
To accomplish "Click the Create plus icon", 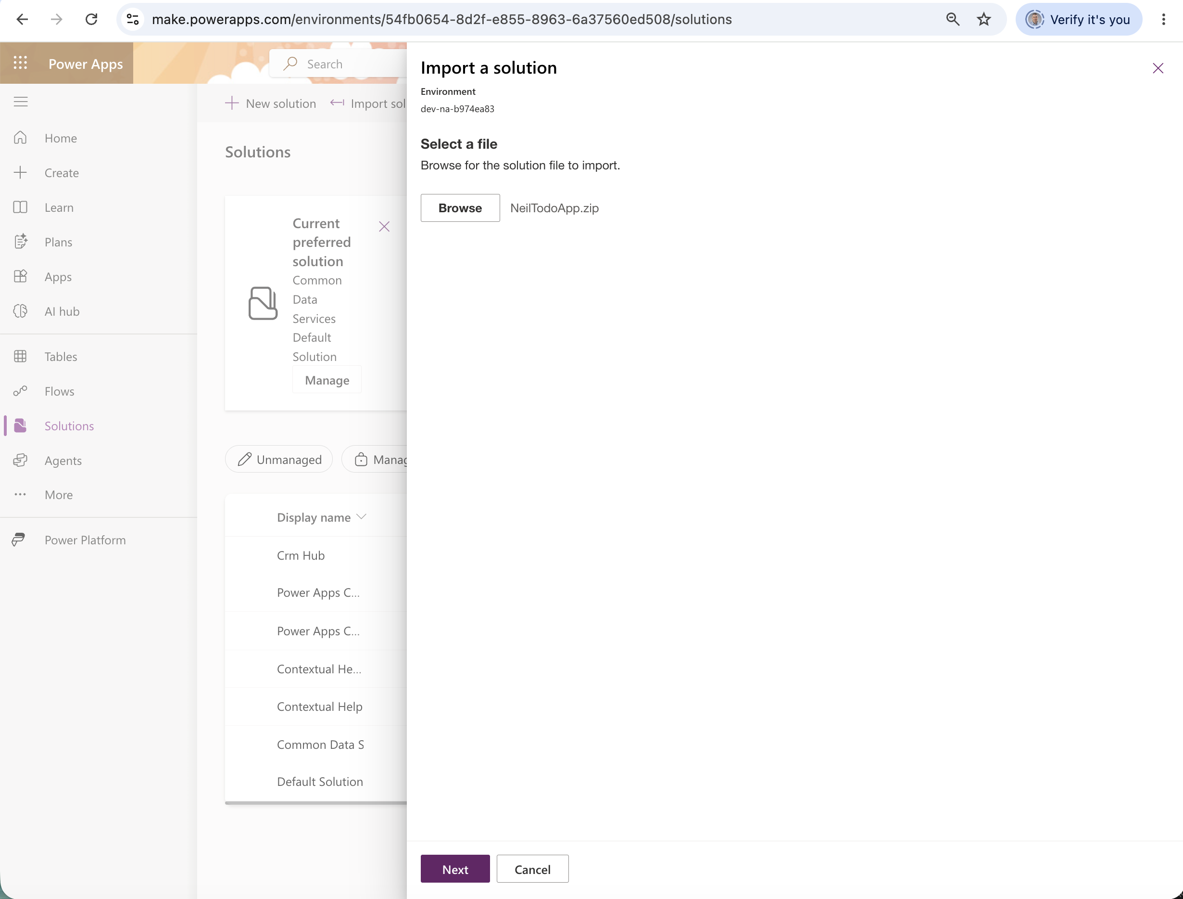I will click(20, 172).
